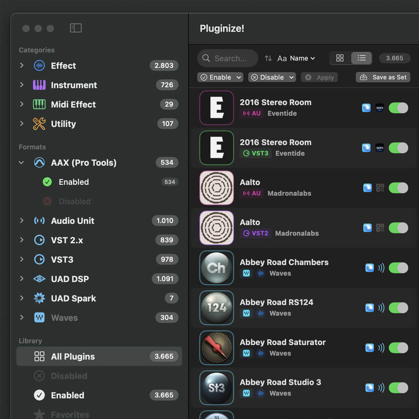Collapse the AAX (Pro Tools) format chevron
The image size is (419, 419).
[x=21, y=163]
